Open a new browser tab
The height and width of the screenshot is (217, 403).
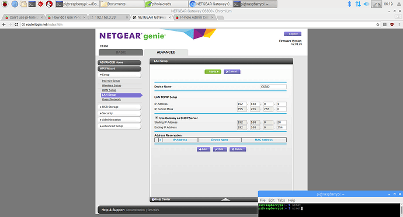tap(220, 17)
